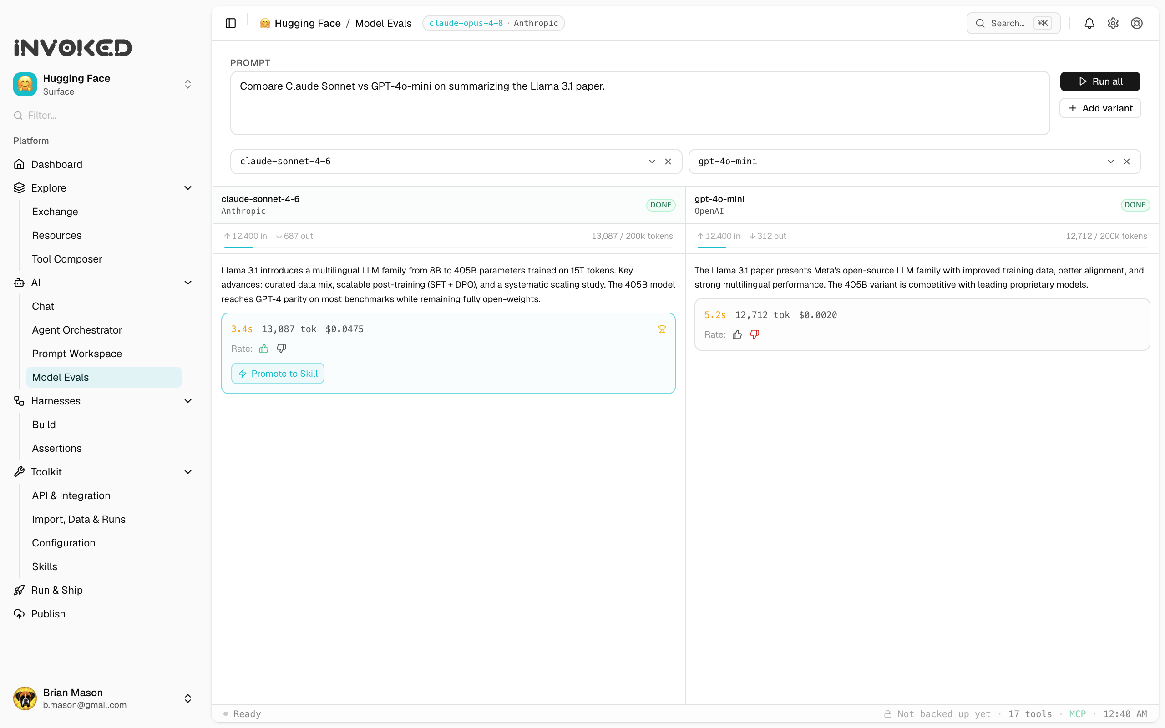Click Hugging Face breadcrumb link
This screenshot has height=728, width=1165.
308,23
